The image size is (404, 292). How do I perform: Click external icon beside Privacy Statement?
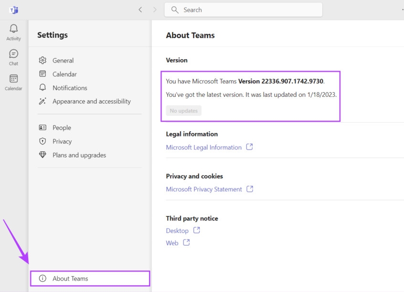[250, 189]
